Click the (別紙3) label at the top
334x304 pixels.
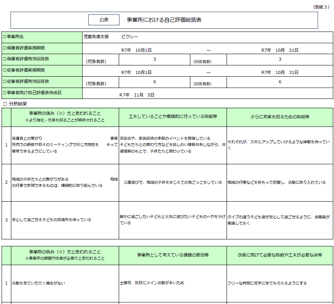click(x=321, y=7)
